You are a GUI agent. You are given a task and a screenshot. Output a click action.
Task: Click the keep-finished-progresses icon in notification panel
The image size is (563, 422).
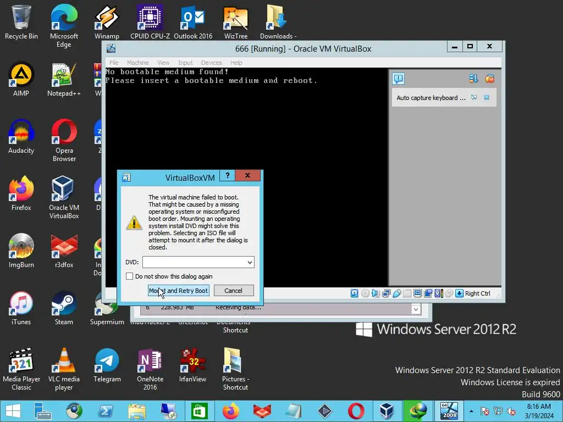click(x=473, y=79)
